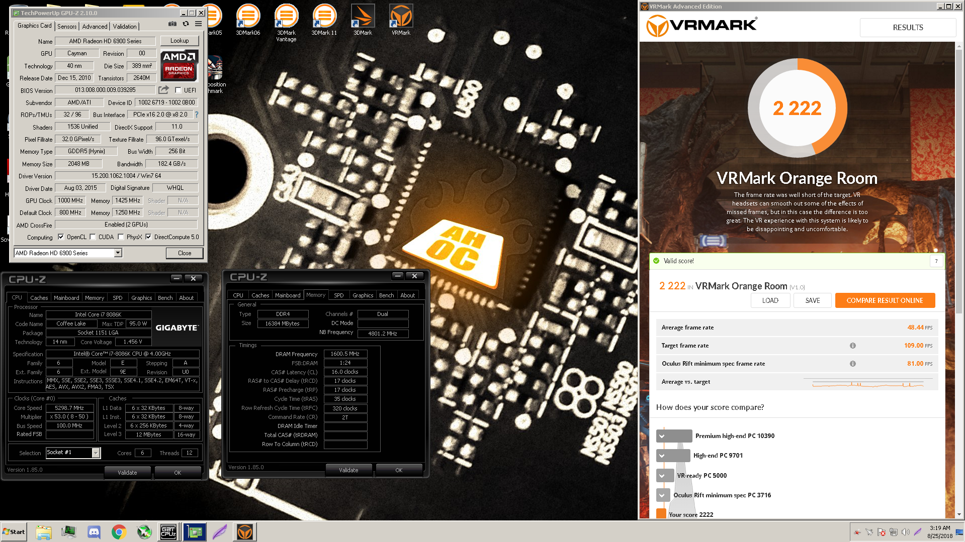Switch to VRMark taskbar button
The height and width of the screenshot is (542, 965).
click(x=245, y=532)
